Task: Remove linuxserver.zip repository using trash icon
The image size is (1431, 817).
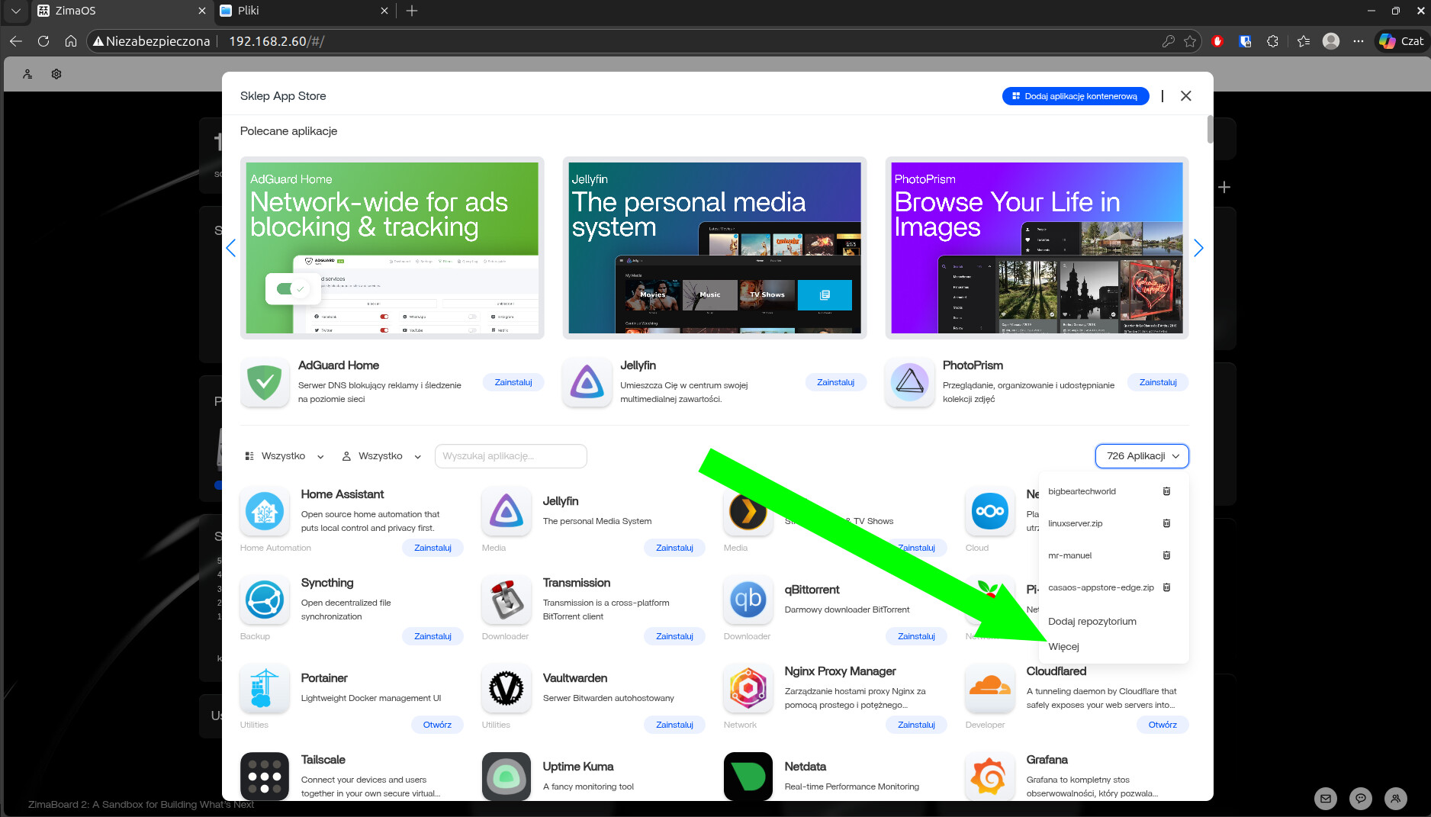Action: pos(1166,523)
